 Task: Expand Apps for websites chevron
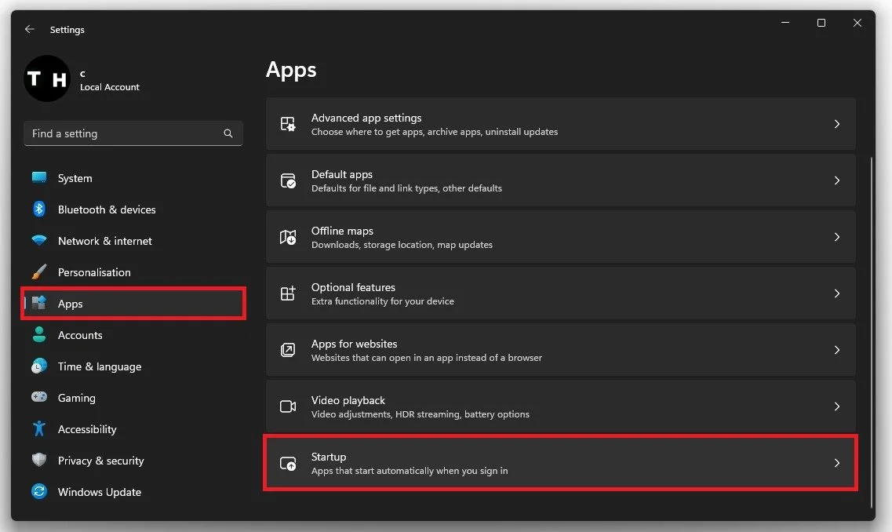[837, 350]
